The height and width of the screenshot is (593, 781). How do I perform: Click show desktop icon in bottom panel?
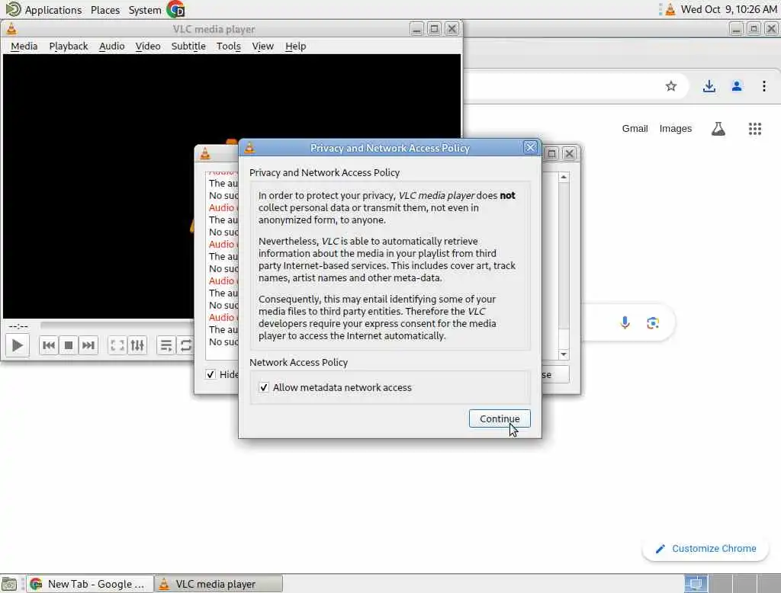[9, 584]
